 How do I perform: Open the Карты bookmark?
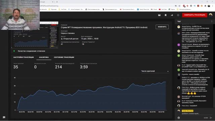click(172, 9)
